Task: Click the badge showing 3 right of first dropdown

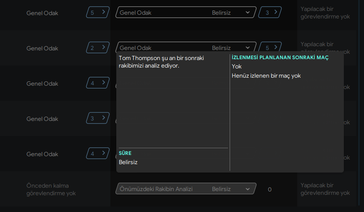Action: [270, 13]
